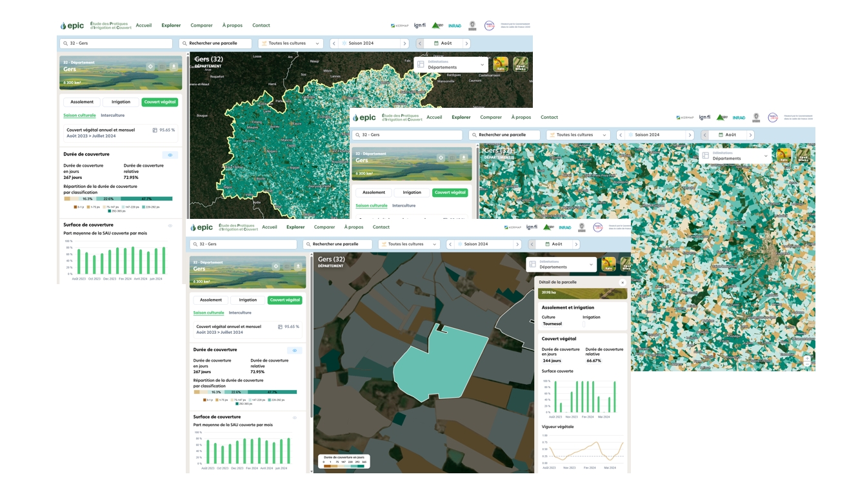Click Irrigation button in top-left window
Screen dimensions: 858x492
point(121,102)
